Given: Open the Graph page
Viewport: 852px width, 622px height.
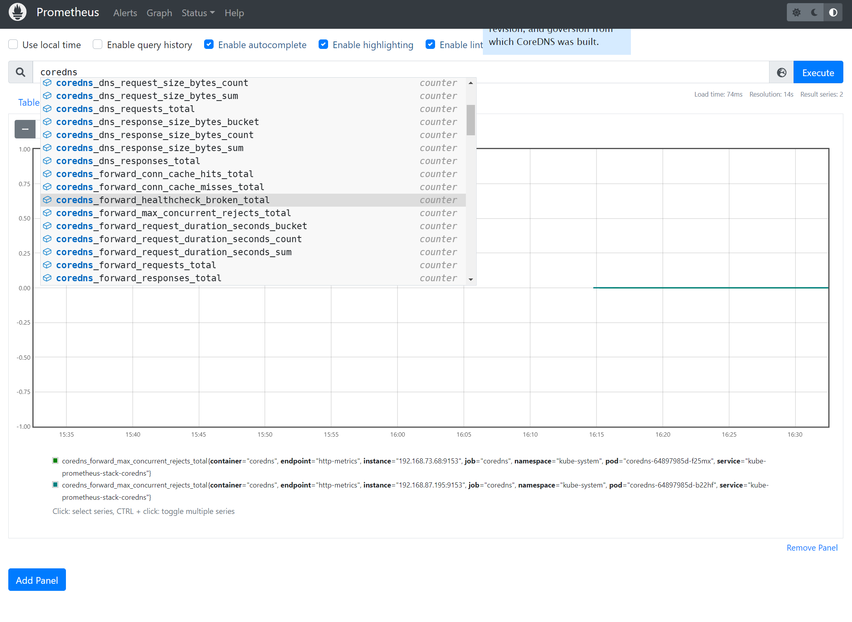Looking at the screenshot, I should coord(160,13).
